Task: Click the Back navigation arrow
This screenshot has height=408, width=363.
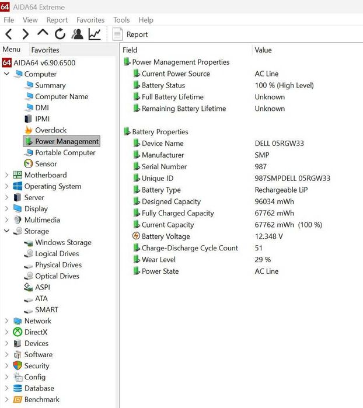Action: 9,34
